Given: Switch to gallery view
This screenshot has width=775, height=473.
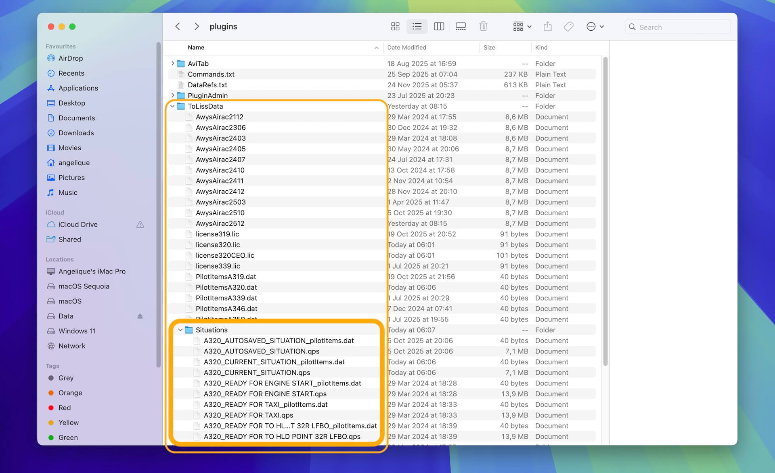Looking at the screenshot, I should [x=461, y=27].
